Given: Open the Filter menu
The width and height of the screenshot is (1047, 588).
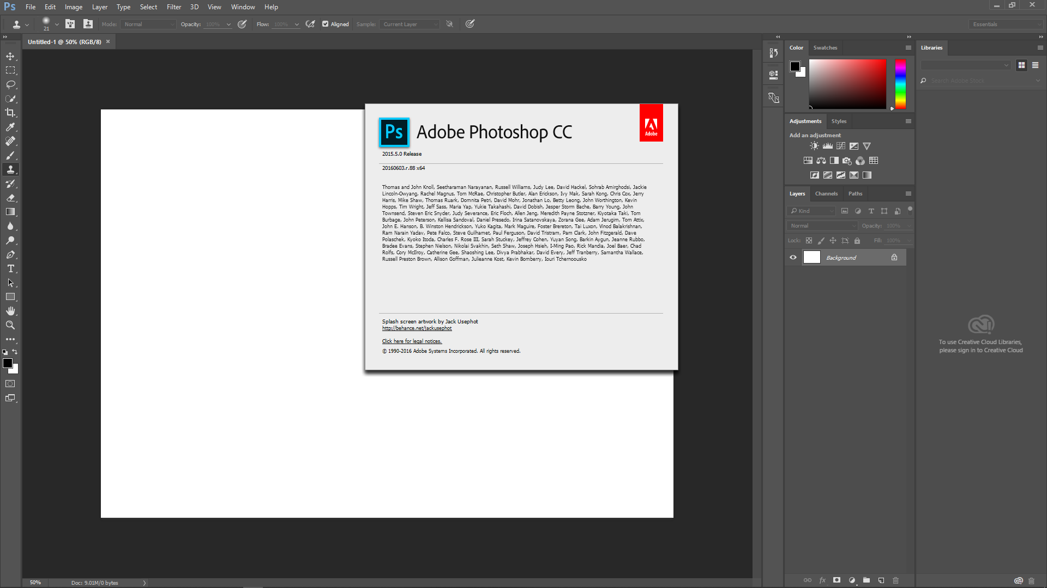Looking at the screenshot, I should coord(173,7).
